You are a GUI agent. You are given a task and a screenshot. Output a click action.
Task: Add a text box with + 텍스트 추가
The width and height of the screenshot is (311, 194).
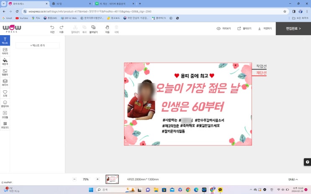(38, 45)
